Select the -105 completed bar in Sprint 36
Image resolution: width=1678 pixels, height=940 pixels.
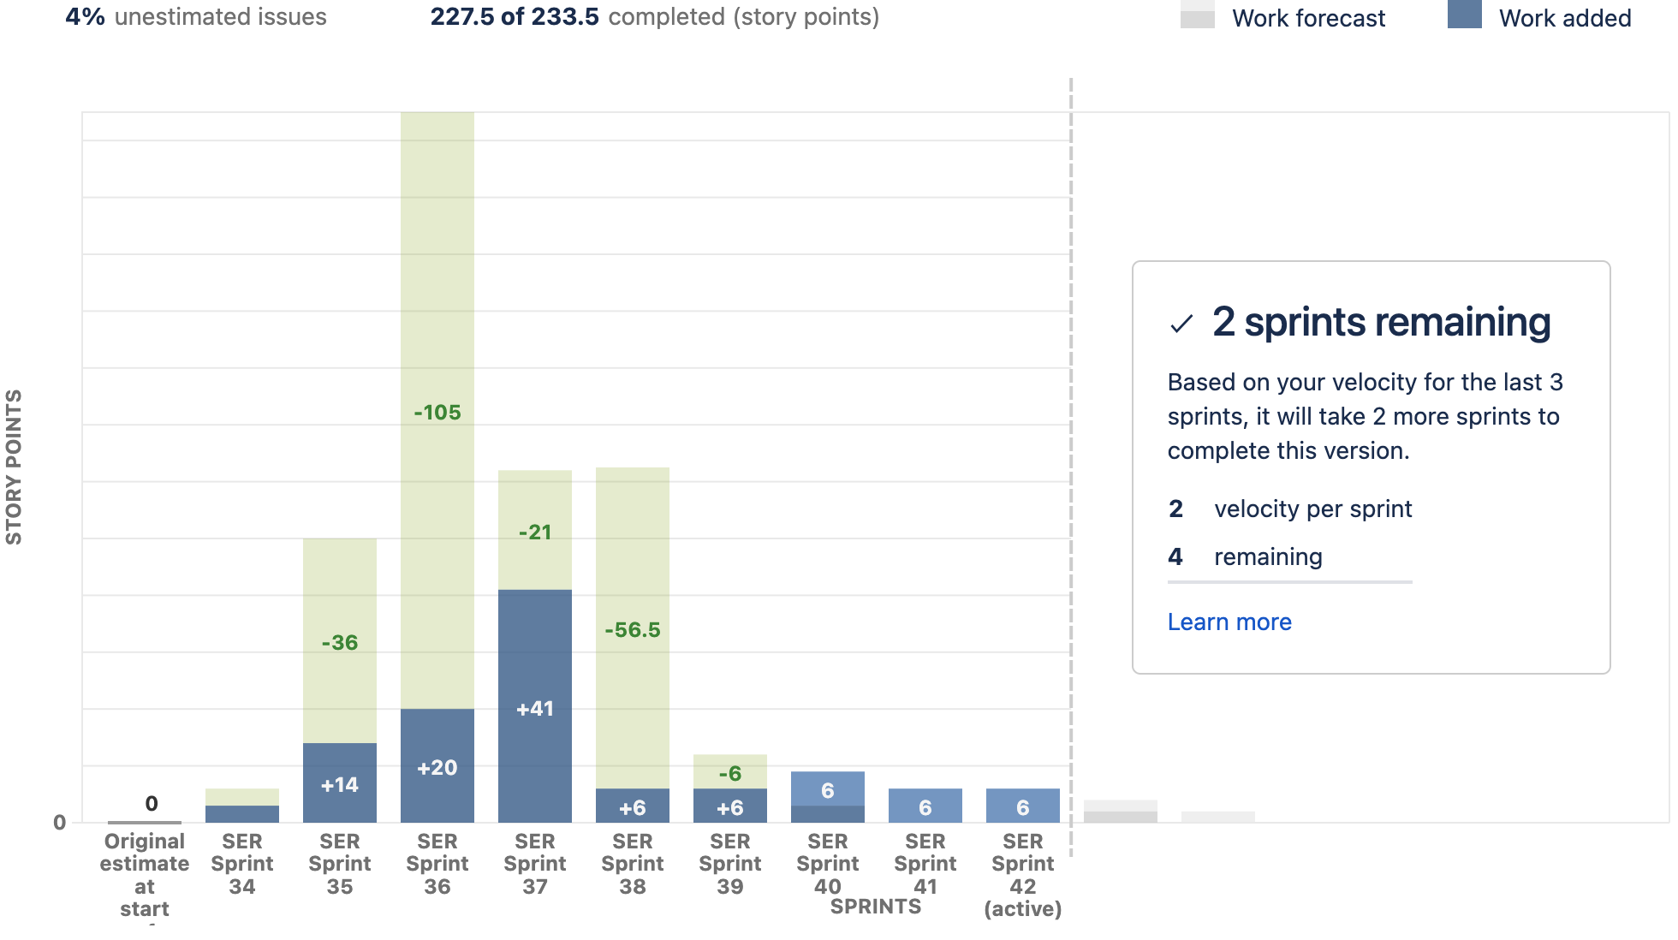tap(437, 411)
